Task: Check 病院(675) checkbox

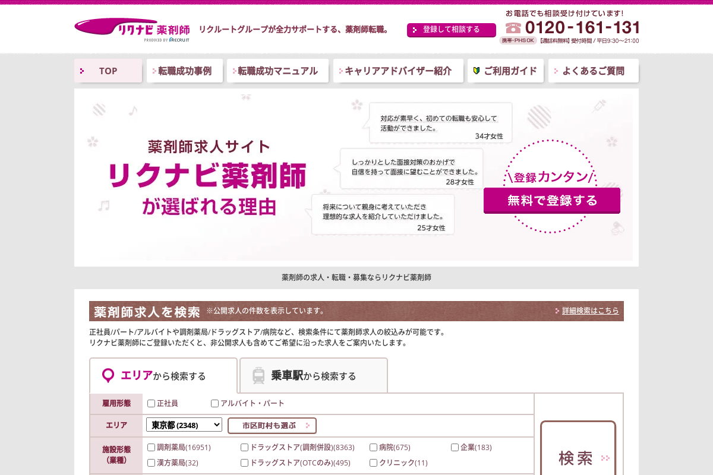Action: point(373,447)
